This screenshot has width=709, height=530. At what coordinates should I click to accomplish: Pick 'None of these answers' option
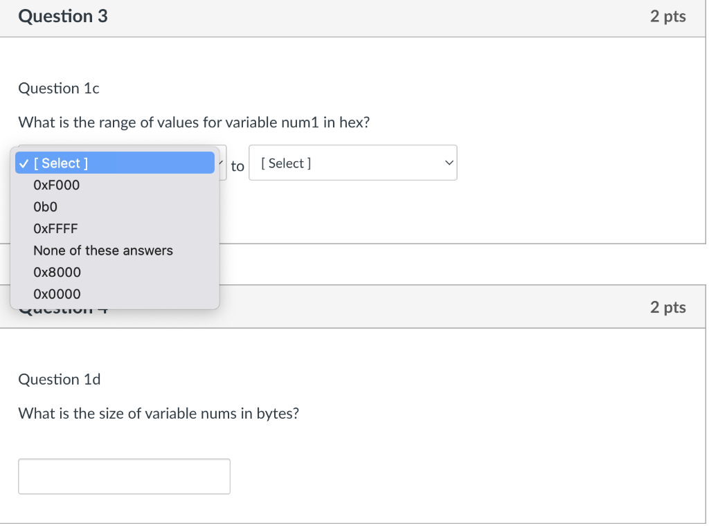tap(102, 250)
